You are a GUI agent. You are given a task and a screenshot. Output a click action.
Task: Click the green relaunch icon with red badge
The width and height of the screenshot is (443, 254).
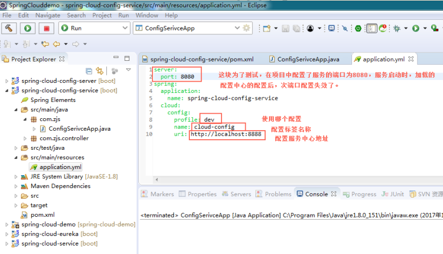pos(383,28)
